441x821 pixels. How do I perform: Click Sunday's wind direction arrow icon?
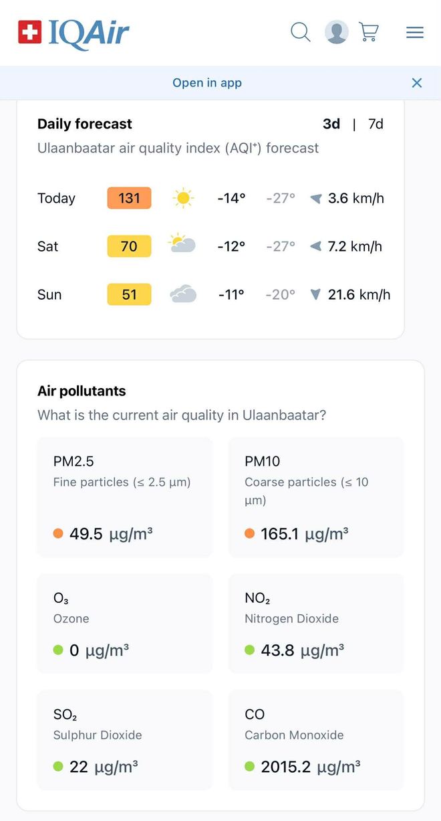315,294
